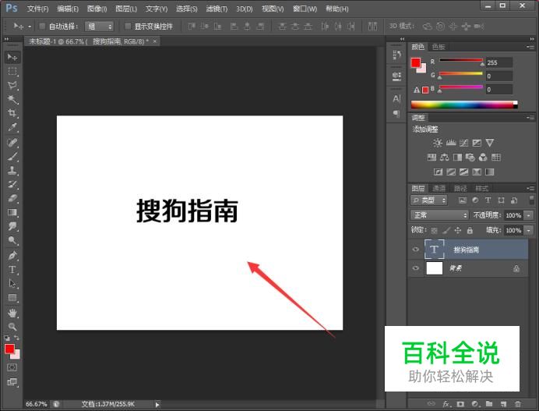Viewport: 539px width, 411px height.
Task: Open the 正常 blend mode dropdown
Action: point(439,215)
